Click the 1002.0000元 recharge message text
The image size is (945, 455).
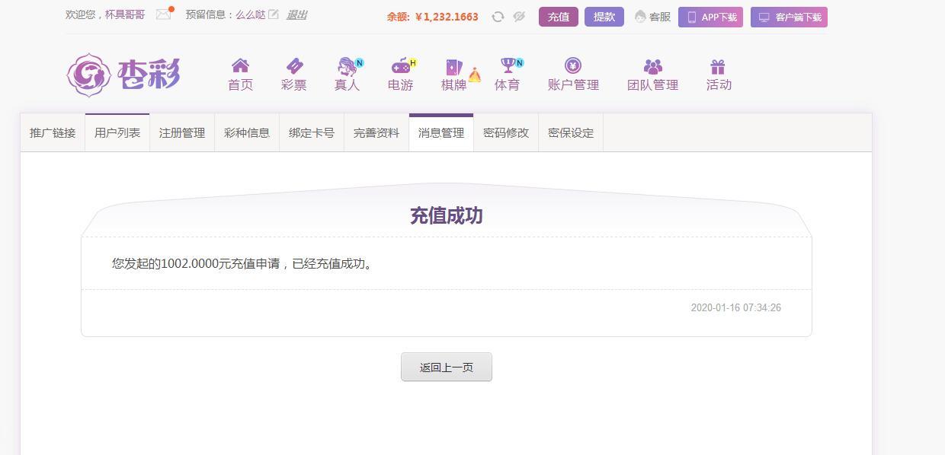(x=244, y=264)
